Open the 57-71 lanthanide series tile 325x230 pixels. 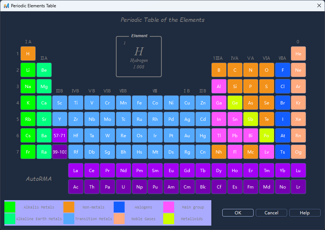pyautogui.click(x=60, y=135)
